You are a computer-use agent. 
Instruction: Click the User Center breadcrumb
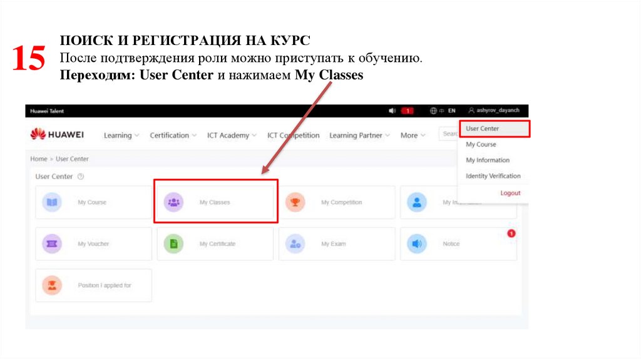[72, 159]
